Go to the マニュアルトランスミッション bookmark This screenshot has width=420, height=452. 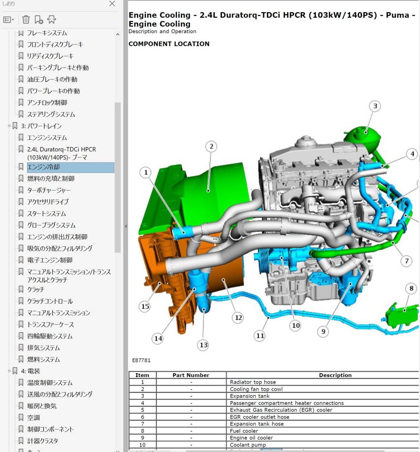point(59,313)
